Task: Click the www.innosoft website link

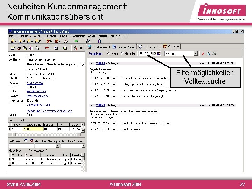Action: (37, 96)
